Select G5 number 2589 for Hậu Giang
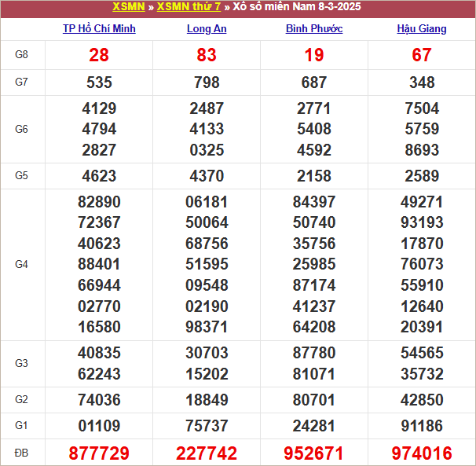Image resolution: width=476 pixels, height=466 pixels. [422, 176]
